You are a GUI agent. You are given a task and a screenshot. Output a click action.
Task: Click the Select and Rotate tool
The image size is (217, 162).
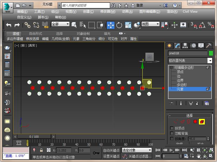coord(119,25)
